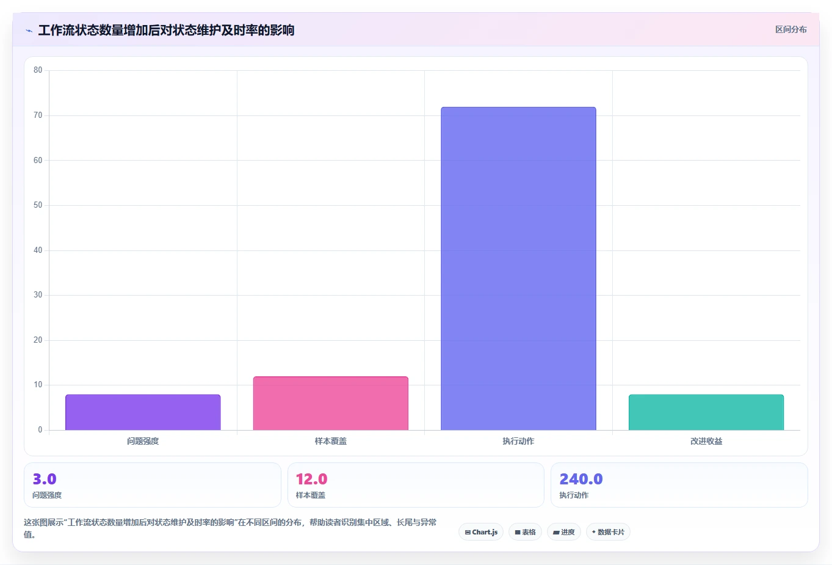The width and height of the screenshot is (832, 565).
Task: Click the 区间分布 label in the header
Action: 790,29
